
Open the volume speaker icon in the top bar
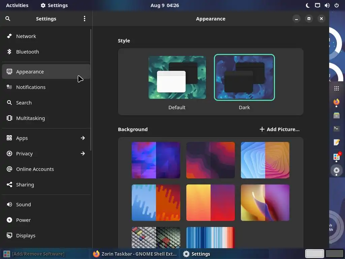click(327, 5)
